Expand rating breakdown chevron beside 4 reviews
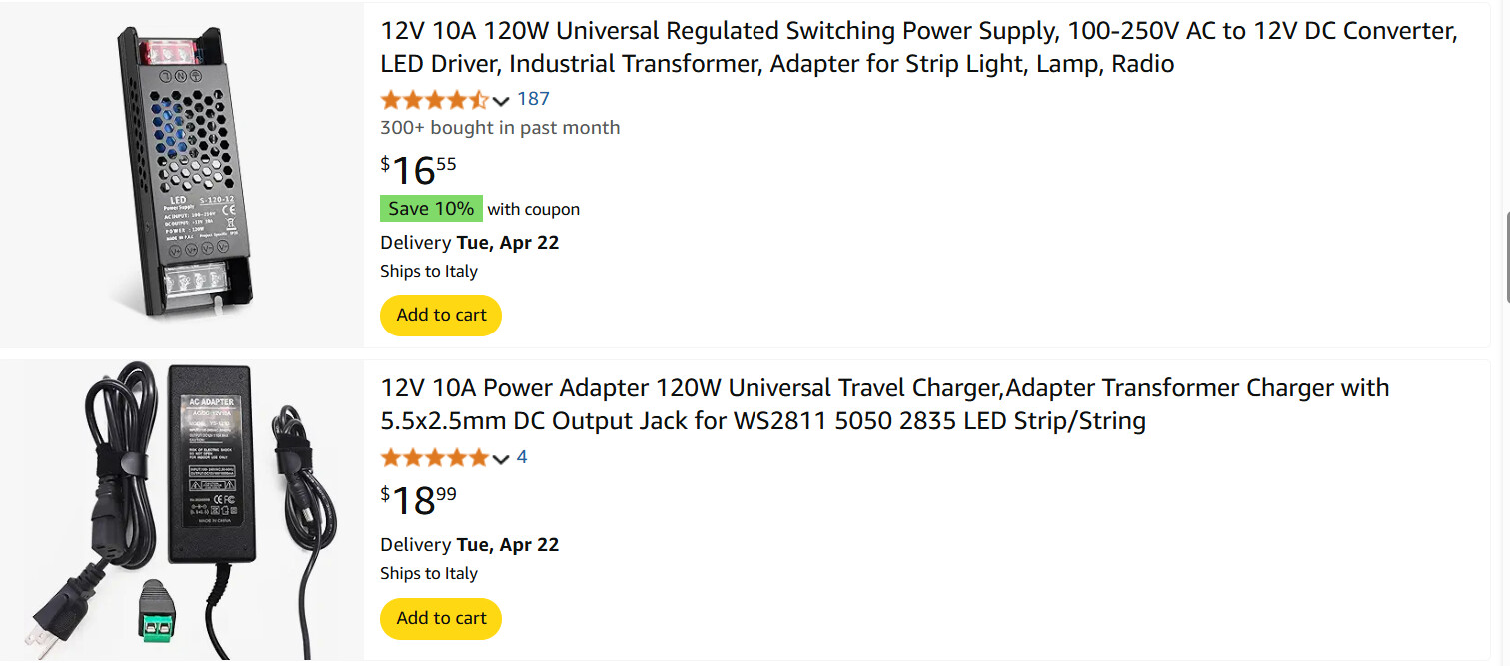 tap(501, 459)
